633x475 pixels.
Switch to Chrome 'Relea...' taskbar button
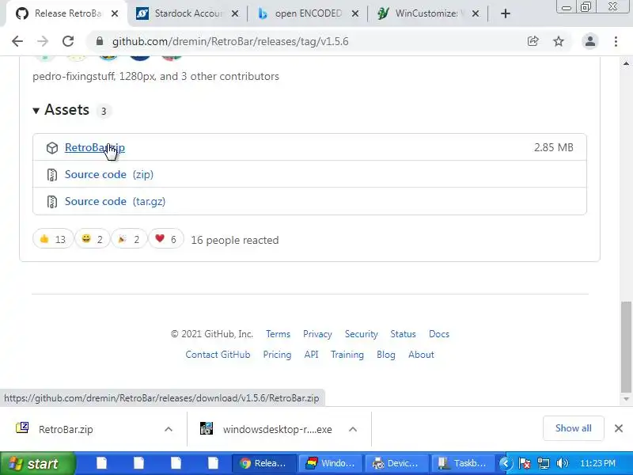(264, 463)
